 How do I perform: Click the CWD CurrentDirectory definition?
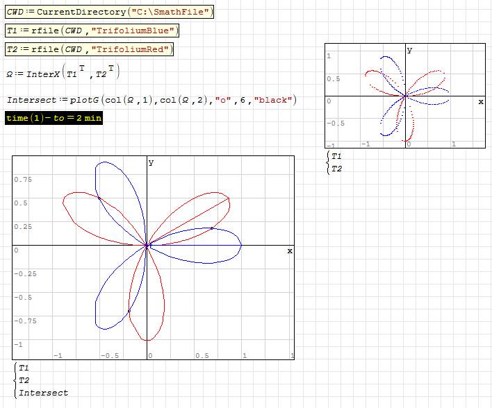110,12
